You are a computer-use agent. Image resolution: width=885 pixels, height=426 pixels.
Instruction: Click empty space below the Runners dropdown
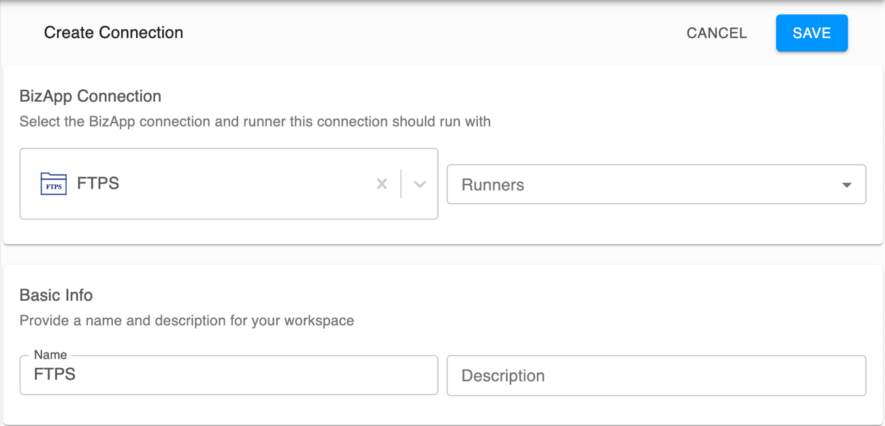656,223
